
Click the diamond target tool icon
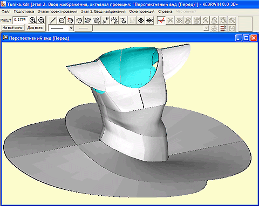141,20
